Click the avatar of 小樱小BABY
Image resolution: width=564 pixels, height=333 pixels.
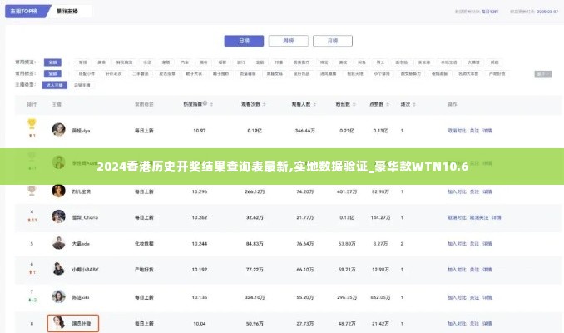(x=59, y=270)
